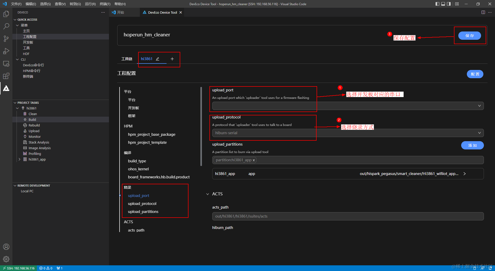495x271 pixels.
Task: Open Source Control view icon
Action: tap(6, 39)
